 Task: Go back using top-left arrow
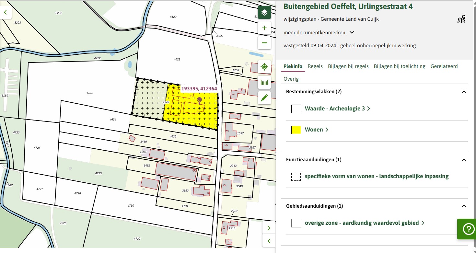(x=6, y=12)
